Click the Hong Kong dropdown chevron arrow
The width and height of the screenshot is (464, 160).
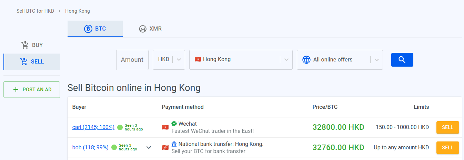(286, 60)
